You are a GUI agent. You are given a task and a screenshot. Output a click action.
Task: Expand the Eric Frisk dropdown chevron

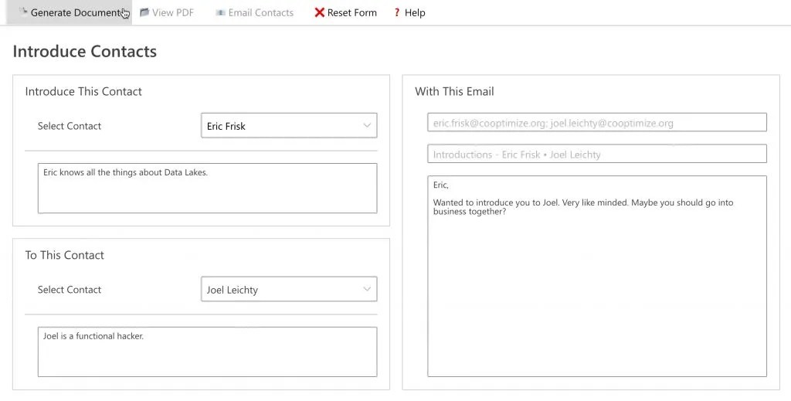(x=367, y=126)
